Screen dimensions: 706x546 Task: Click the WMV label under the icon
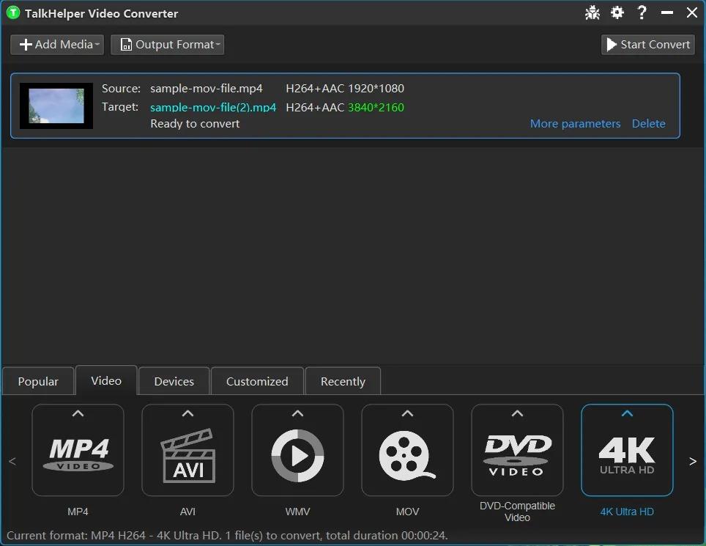pos(297,512)
